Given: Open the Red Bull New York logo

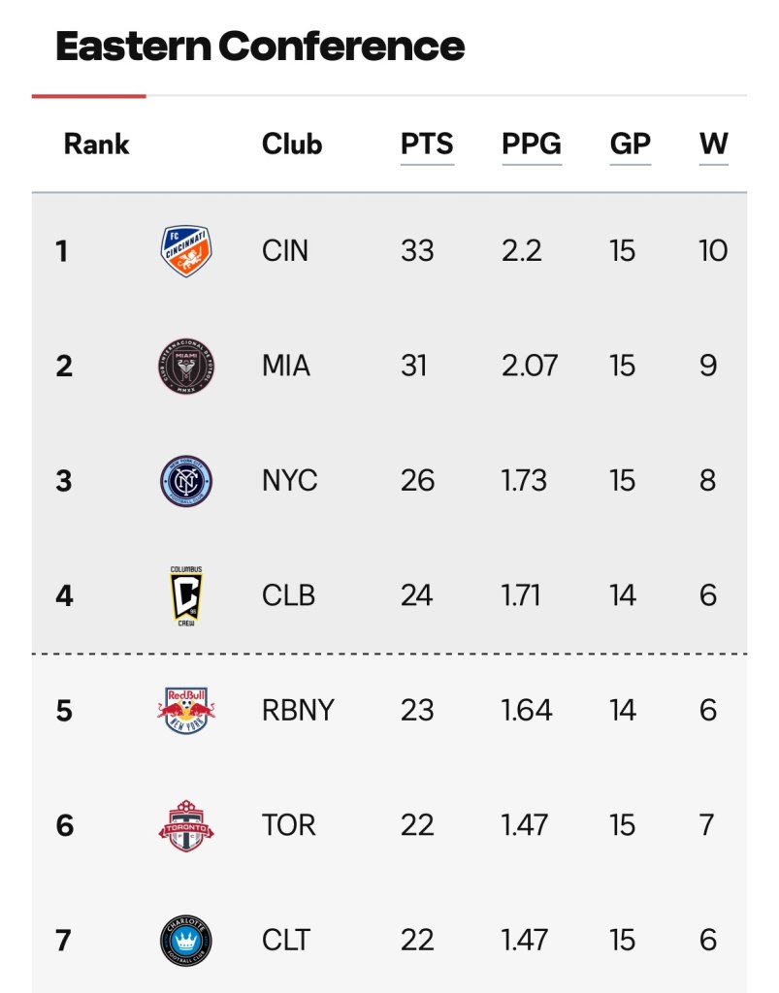Looking at the screenshot, I should pos(185,711).
